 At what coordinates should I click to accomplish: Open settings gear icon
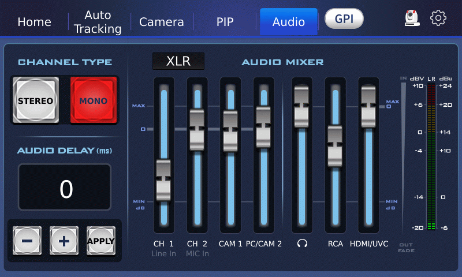tap(438, 18)
